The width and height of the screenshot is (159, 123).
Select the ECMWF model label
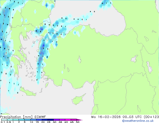click(x=40, y=117)
